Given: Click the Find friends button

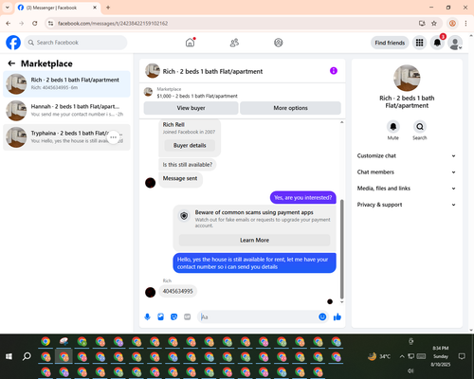Looking at the screenshot, I should coord(390,43).
